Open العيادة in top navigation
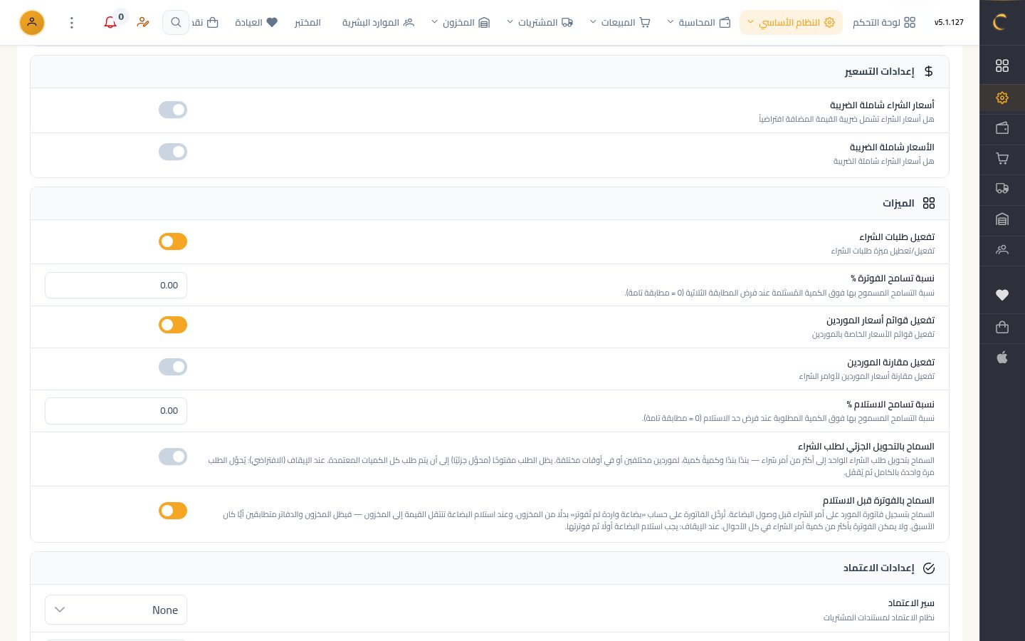 pyautogui.click(x=256, y=23)
